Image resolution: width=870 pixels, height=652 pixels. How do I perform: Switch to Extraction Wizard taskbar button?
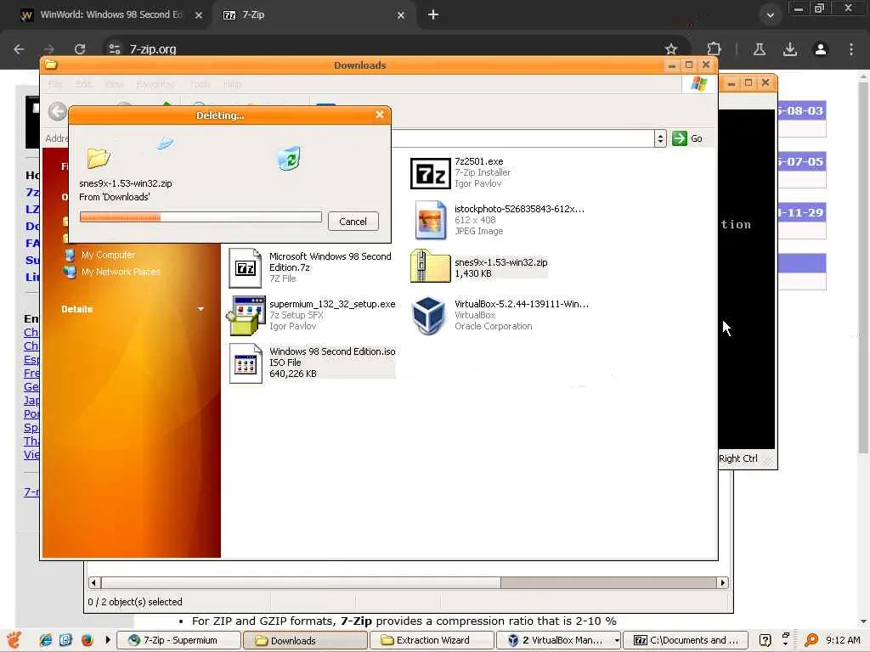432,640
